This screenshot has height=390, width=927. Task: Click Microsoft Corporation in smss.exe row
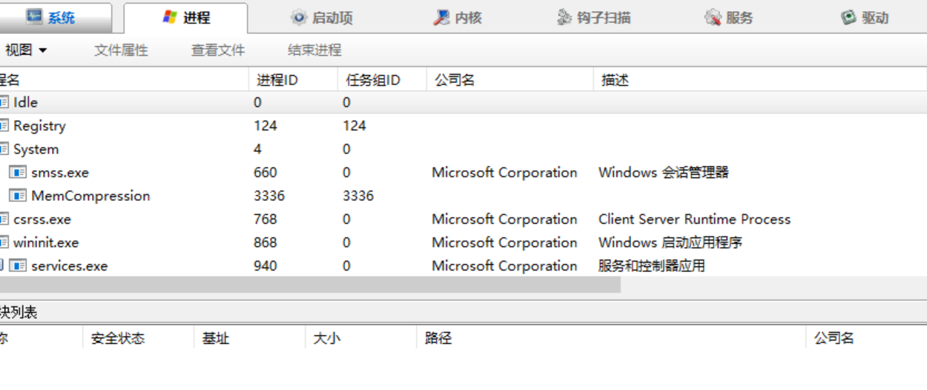click(504, 173)
